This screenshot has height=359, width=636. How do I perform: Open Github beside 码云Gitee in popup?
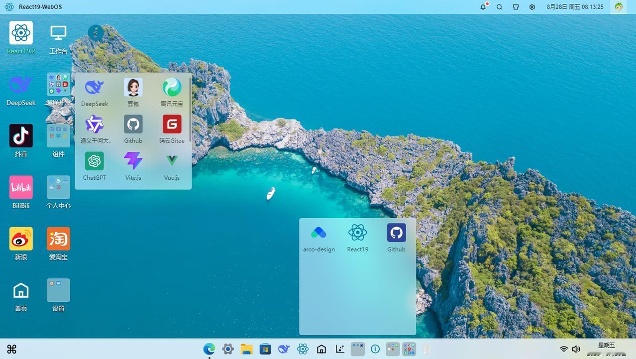point(133,124)
